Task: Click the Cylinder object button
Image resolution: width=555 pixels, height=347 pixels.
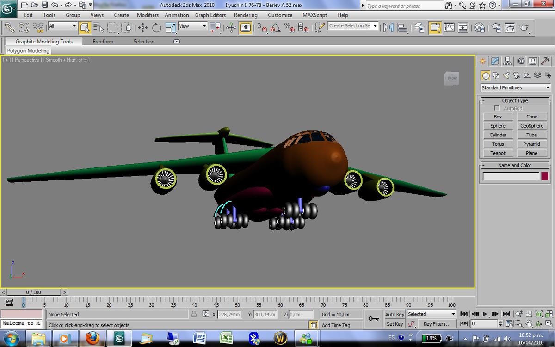Action: (x=498, y=135)
